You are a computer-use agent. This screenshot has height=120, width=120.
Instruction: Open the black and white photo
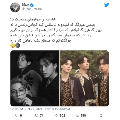[35, 78]
